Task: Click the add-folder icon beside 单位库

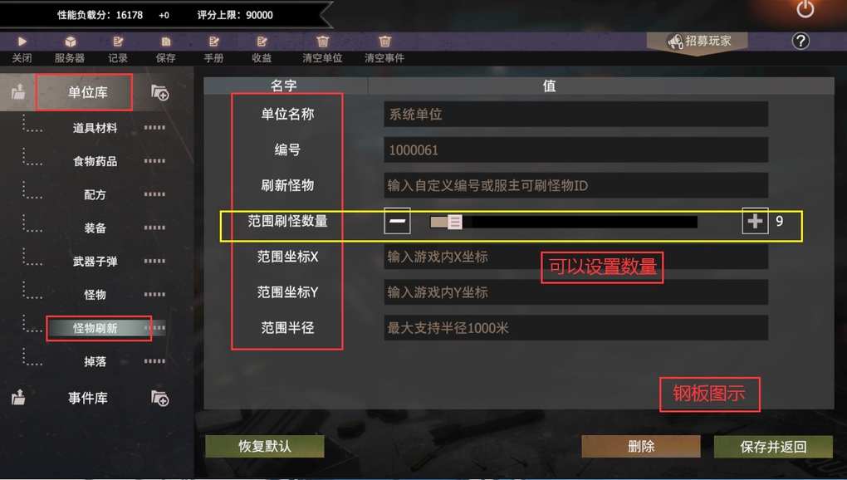Action: coord(159,92)
